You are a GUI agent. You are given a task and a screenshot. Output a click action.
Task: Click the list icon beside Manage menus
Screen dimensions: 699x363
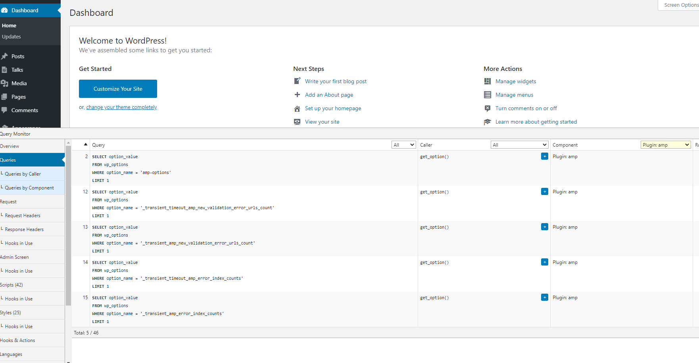point(488,95)
